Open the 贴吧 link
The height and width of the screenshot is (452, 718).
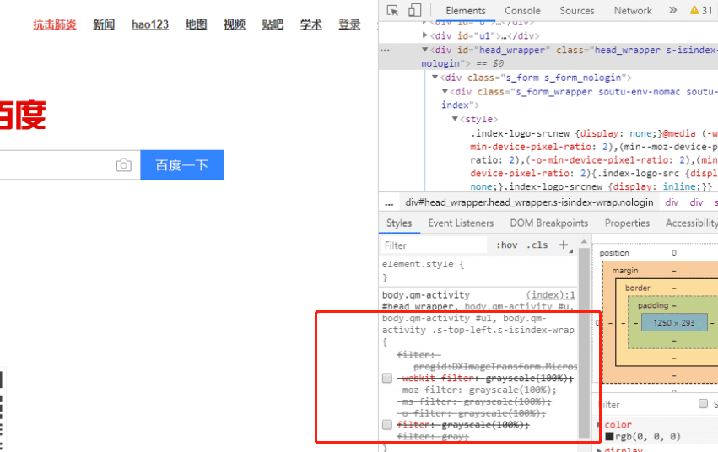point(273,24)
